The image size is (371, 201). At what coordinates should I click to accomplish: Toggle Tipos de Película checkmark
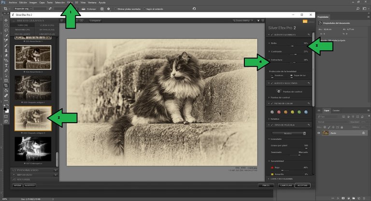(x=272, y=125)
